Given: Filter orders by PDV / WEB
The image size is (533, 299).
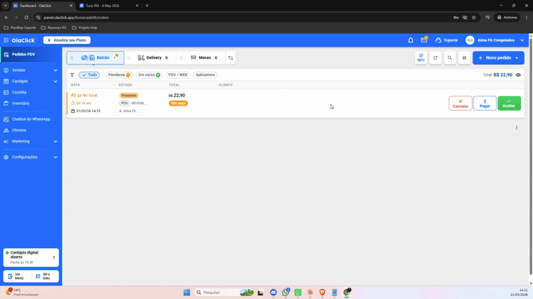Looking at the screenshot, I should click(x=177, y=75).
